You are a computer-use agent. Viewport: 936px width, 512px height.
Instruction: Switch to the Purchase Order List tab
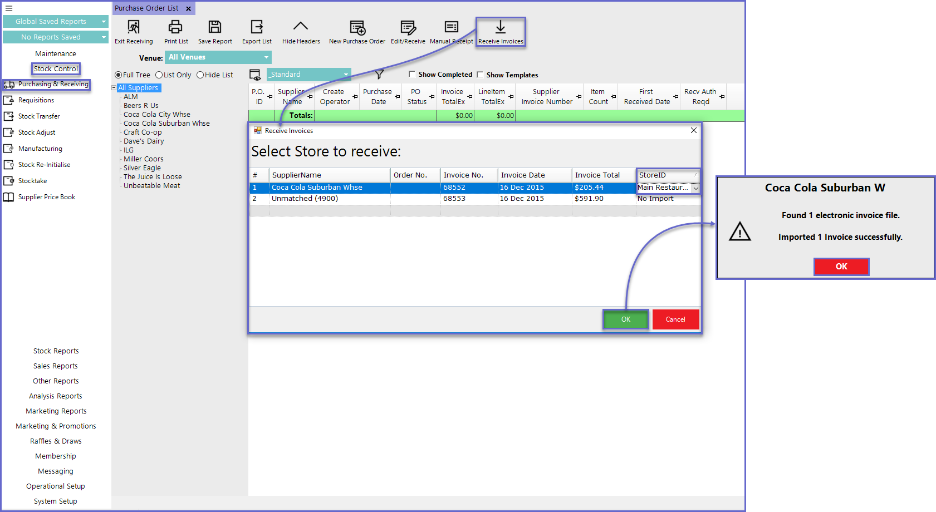pyautogui.click(x=146, y=8)
